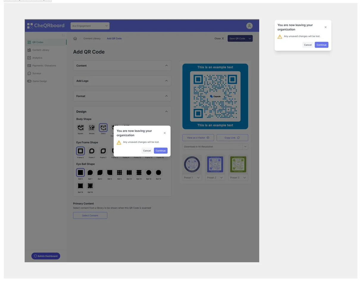Click the Primary Content heading text

(83, 204)
